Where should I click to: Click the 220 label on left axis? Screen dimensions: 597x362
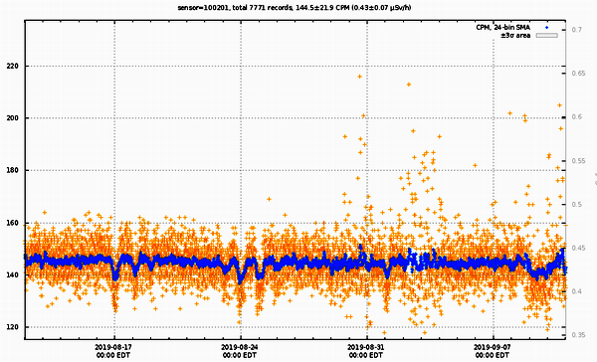point(12,67)
